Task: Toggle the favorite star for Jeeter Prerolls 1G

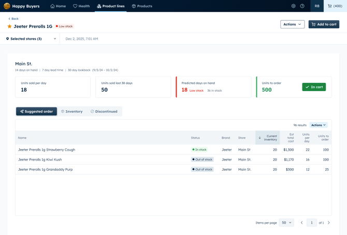Action: [9, 26]
